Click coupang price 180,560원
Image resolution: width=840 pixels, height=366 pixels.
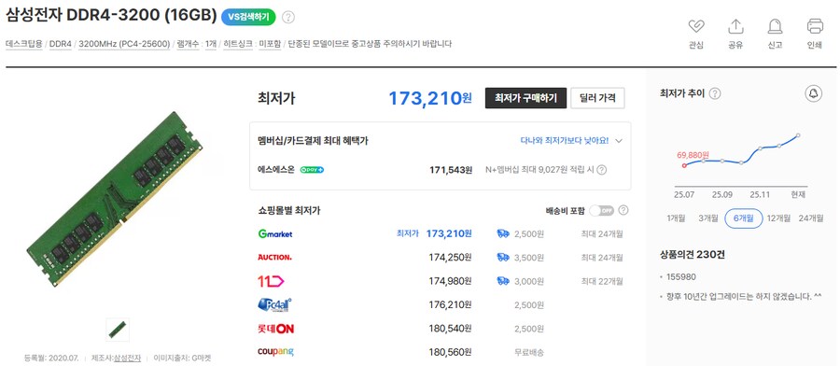[x=451, y=352]
